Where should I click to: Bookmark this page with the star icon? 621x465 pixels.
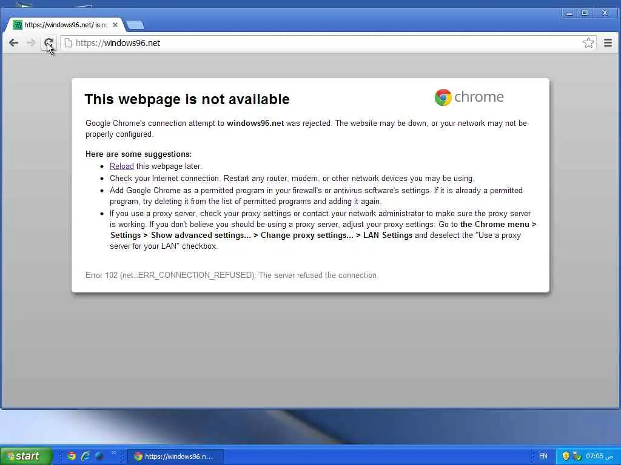tap(588, 43)
